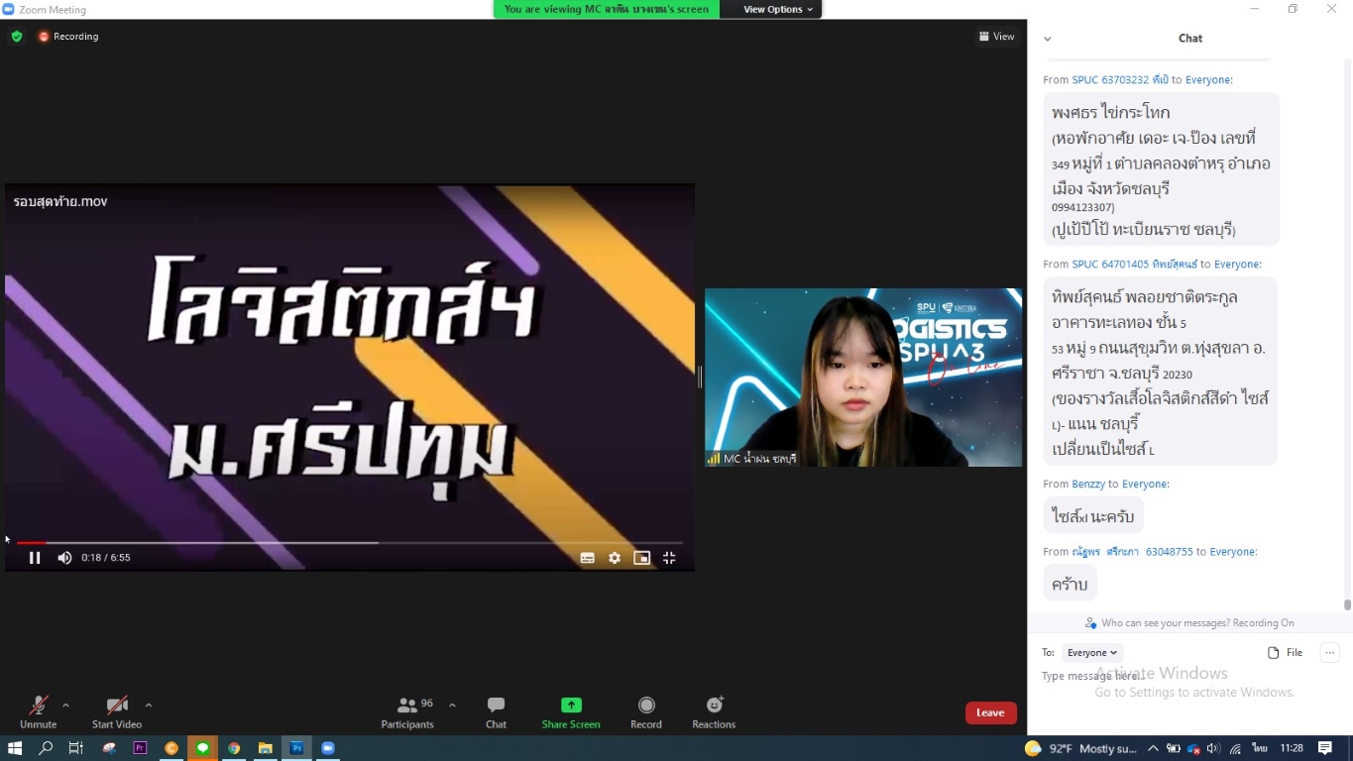Click the taskbar clock showing 11:28
Screen dimensions: 1353x761
pyautogui.click(x=1292, y=748)
